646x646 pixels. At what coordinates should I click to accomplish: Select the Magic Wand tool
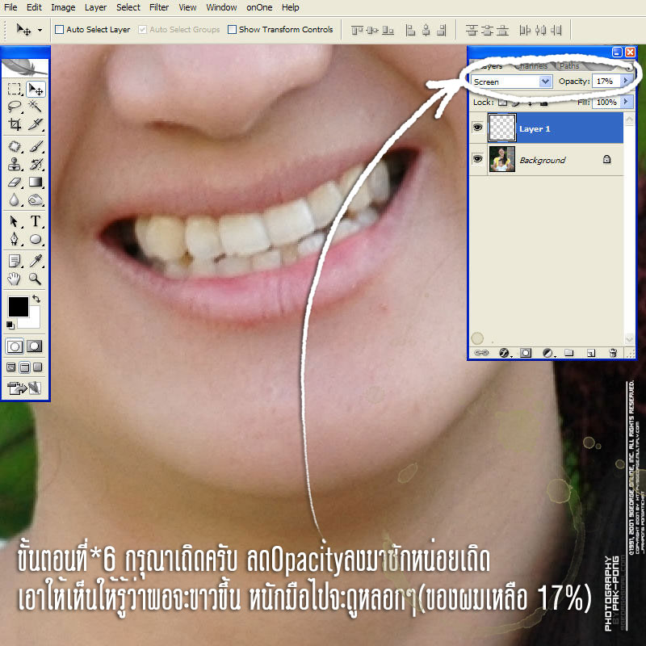pyautogui.click(x=36, y=107)
